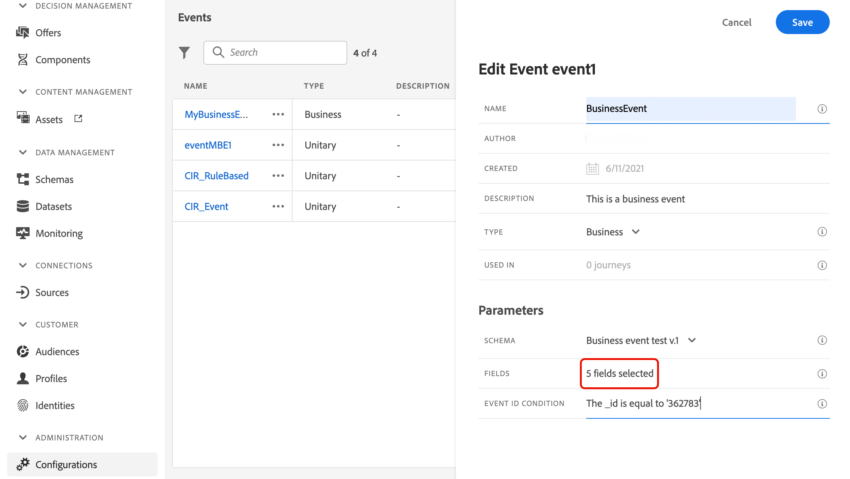The image size is (850, 479).
Task: Open more options menu for CIR_Event row
Action: (278, 207)
